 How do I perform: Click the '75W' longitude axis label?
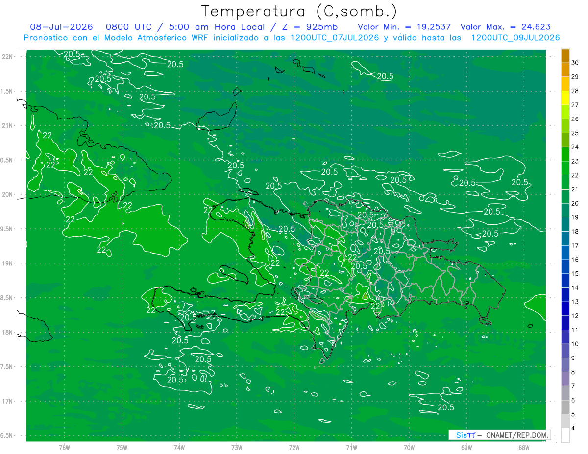pyautogui.click(x=122, y=447)
